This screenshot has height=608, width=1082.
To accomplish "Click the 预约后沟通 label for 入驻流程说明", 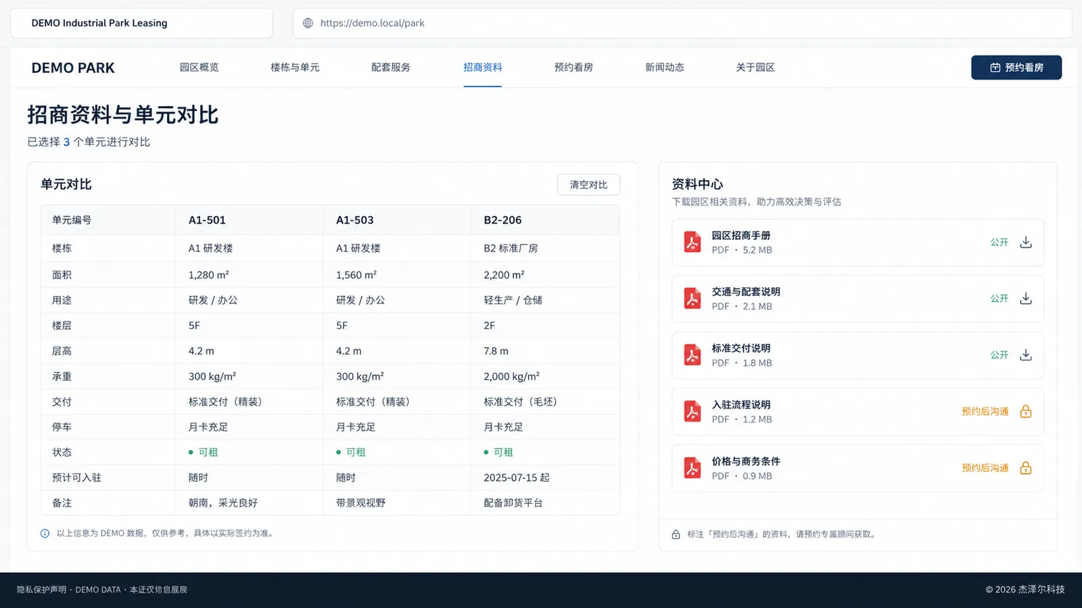I will coord(985,411).
